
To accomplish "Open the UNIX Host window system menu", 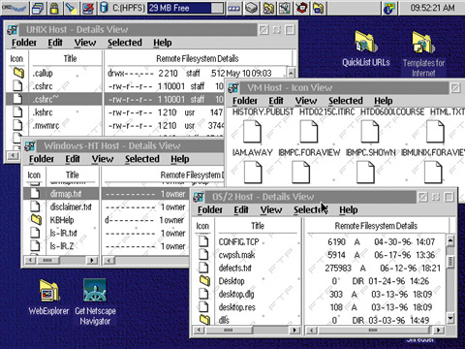I will (13, 30).
